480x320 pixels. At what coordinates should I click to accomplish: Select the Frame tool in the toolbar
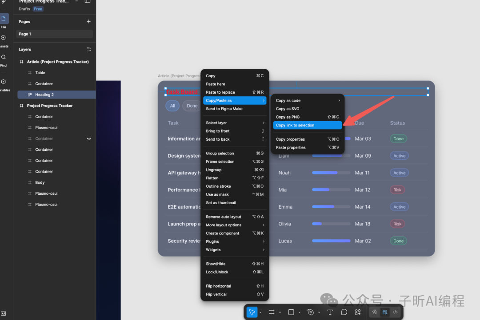pyautogui.click(x=272, y=312)
